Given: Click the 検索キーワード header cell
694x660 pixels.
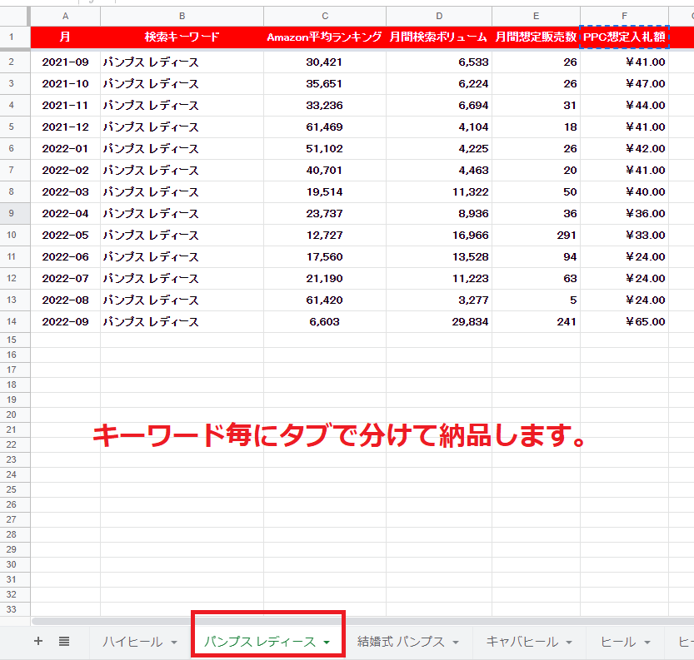Looking at the screenshot, I should coord(182,37).
